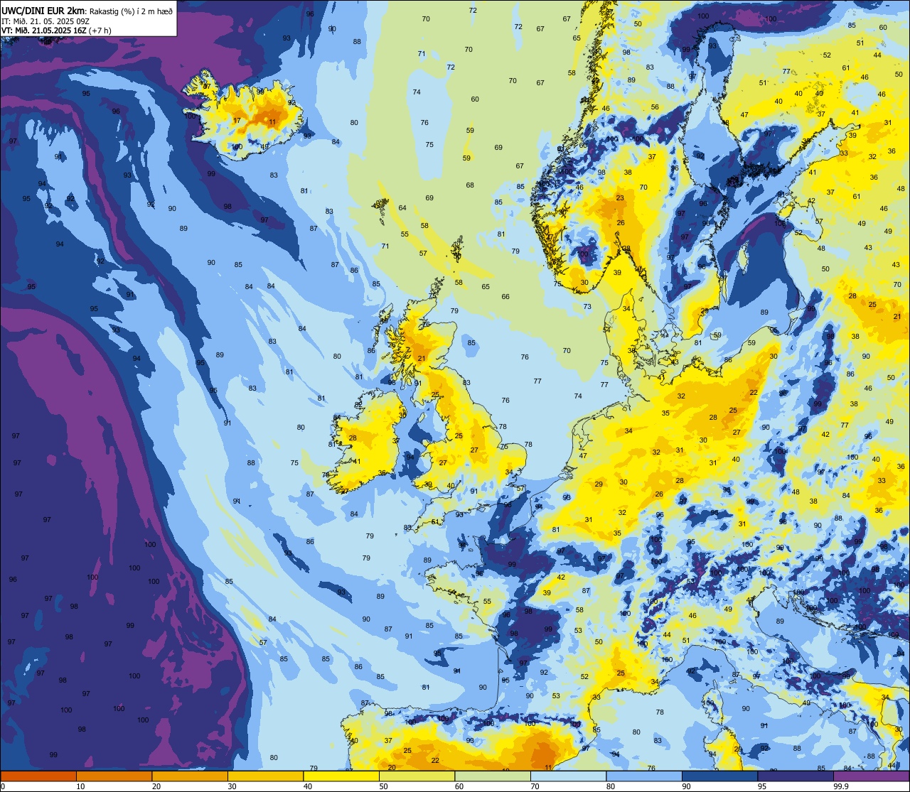This screenshot has height=792, width=910.
Task: Click the humidity value 21 over Scotland
Action: tap(422, 358)
